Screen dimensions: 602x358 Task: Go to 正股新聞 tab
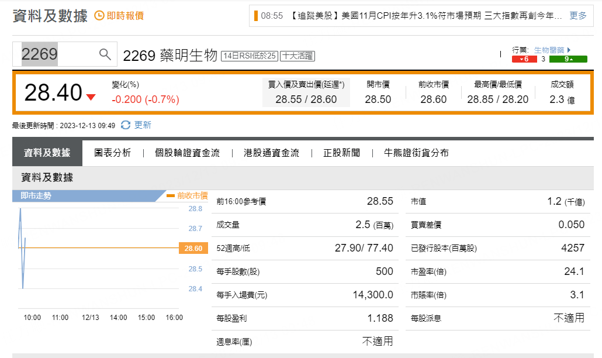pos(342,153)
